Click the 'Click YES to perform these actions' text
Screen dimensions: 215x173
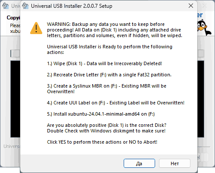[x=102, y=142]
